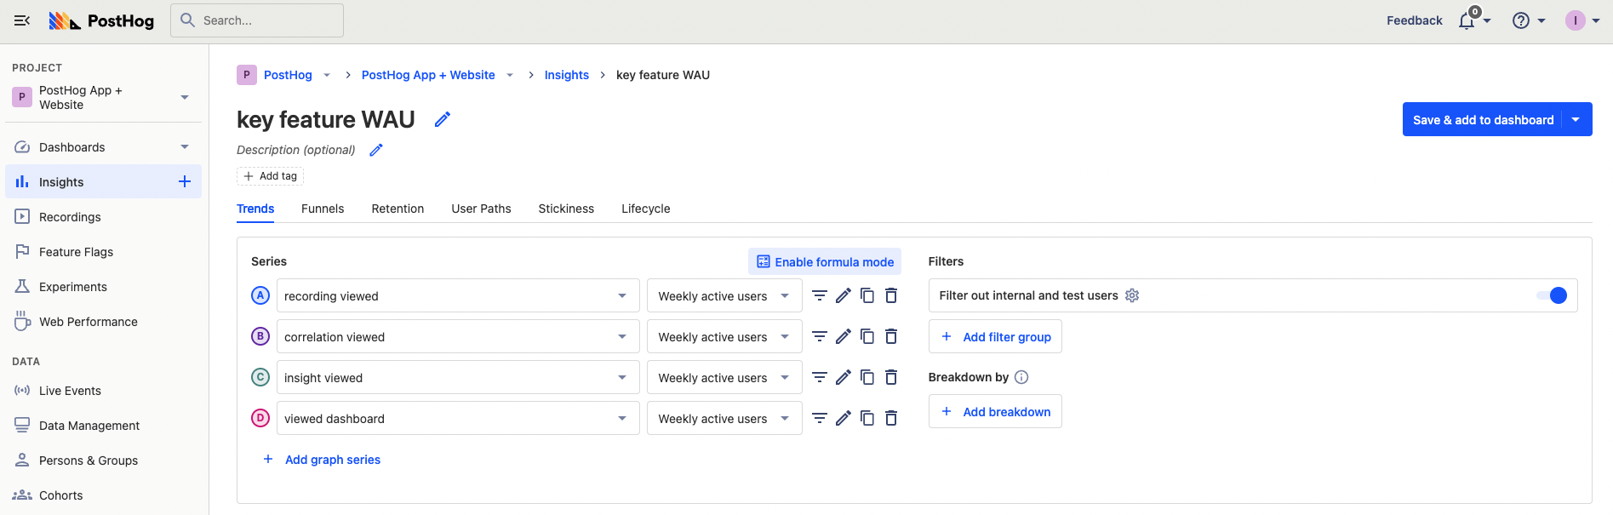Switch to the Funnels tab
Viewport: 1613px width, 515px height.
pyautogui.click(x=323, y=209)
